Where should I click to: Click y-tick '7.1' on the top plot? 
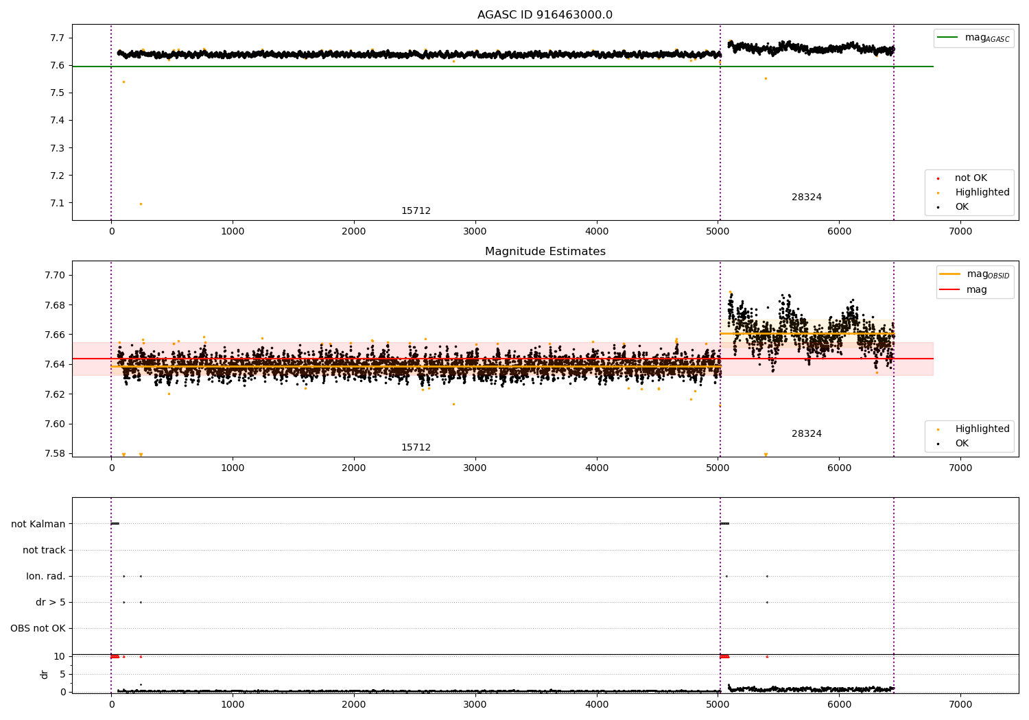point(58,203)
